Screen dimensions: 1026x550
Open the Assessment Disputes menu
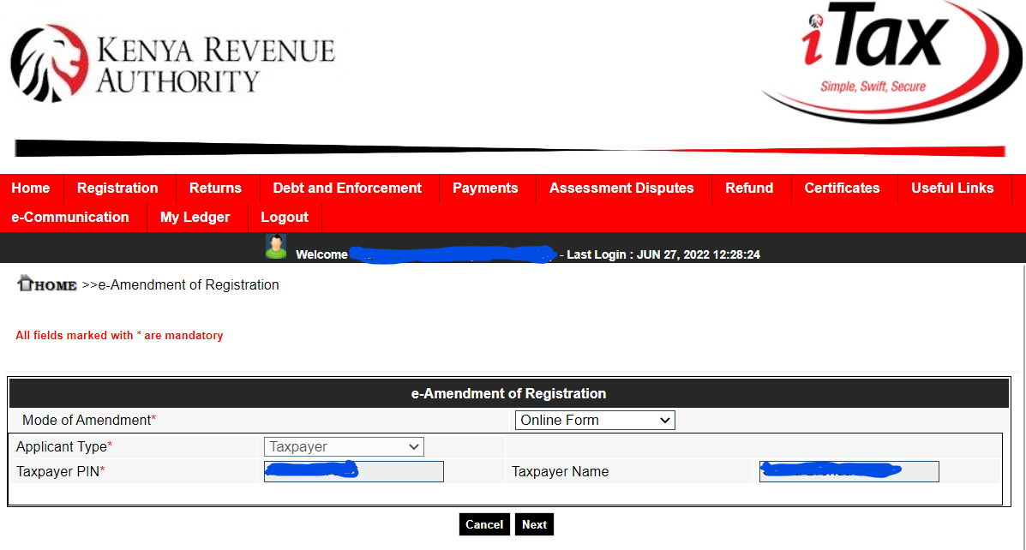click(x=622, y=188)
